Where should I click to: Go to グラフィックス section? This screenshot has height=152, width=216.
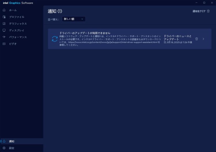[x=22, y=24]
